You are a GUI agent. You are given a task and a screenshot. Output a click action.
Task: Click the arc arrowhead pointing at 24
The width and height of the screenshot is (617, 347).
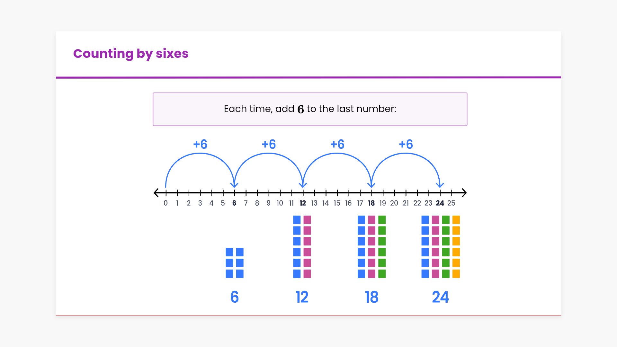(x=440, y=185)
